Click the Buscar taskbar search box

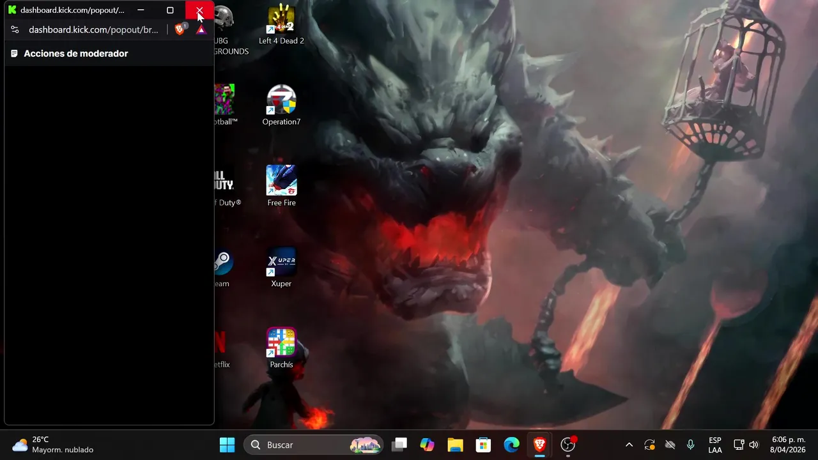(313, 445)
